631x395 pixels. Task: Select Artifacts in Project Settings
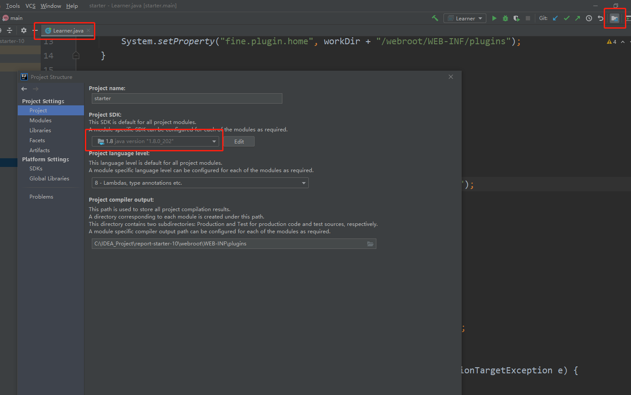pos(39,150)
